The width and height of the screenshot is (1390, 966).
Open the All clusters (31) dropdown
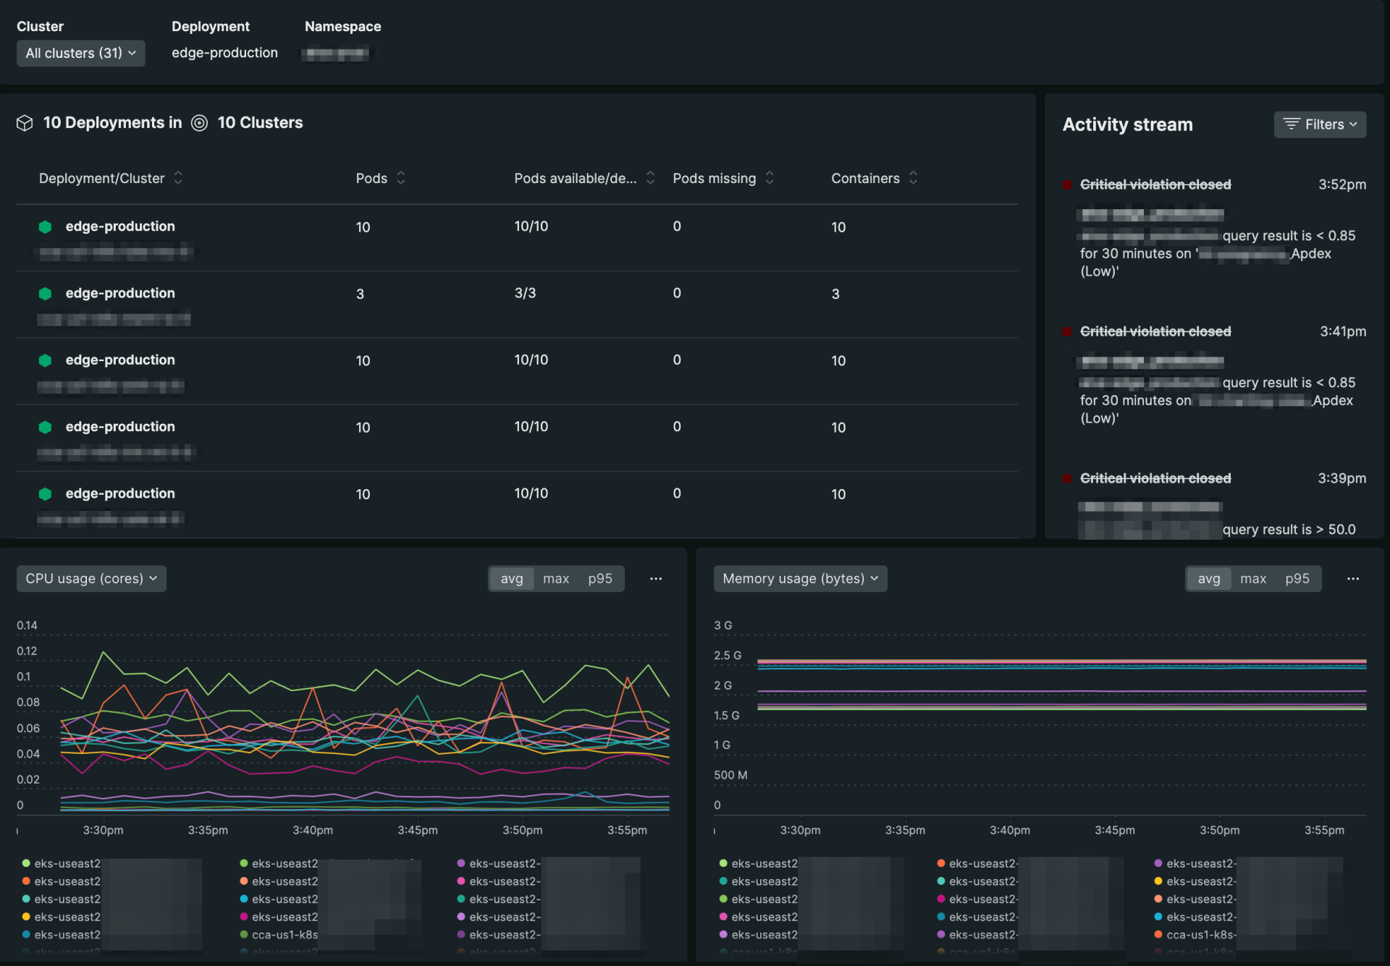pyautogui.click(x=80, y=53)
